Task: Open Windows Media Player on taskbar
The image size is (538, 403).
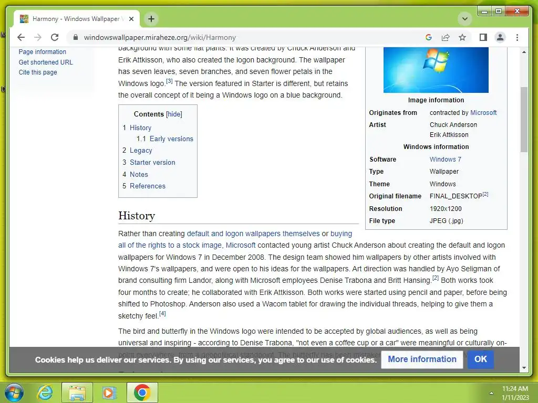Action: click(109, 393)
